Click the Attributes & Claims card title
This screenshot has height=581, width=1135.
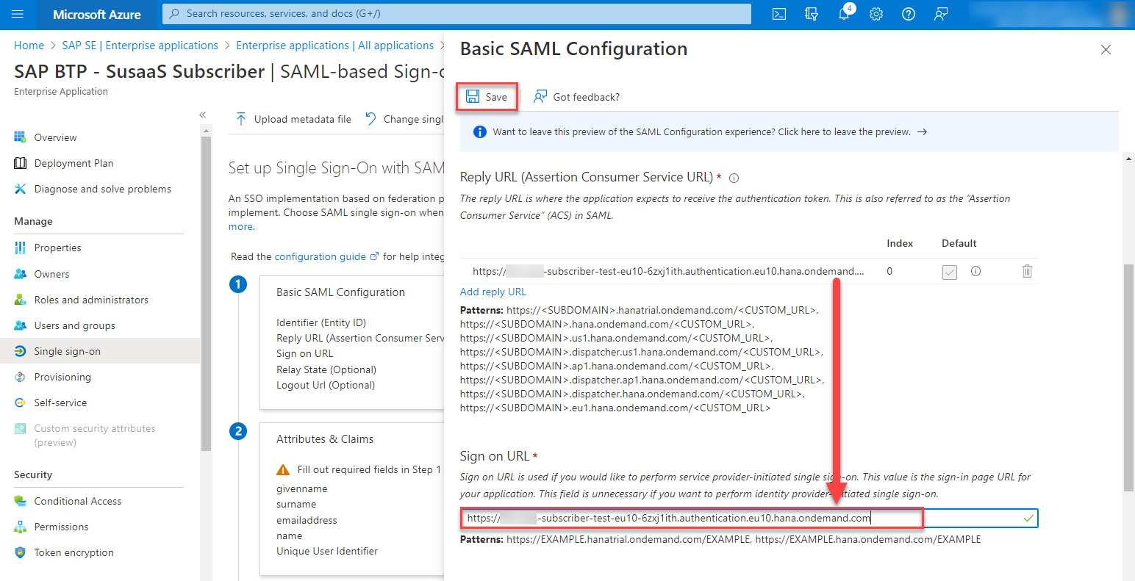[325, 439]
